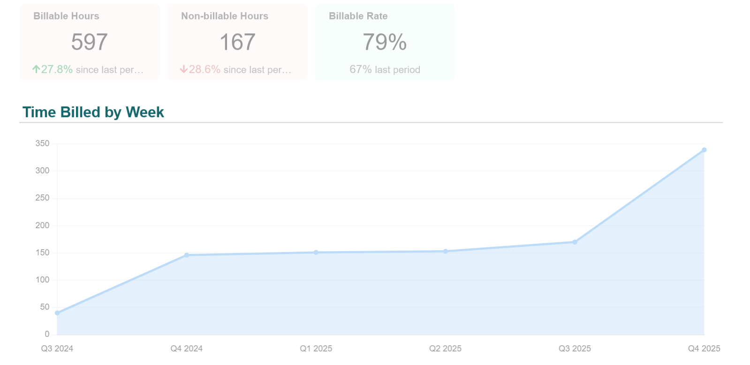
Task: Click the 597 billable hours value
Action: point(89,42)
